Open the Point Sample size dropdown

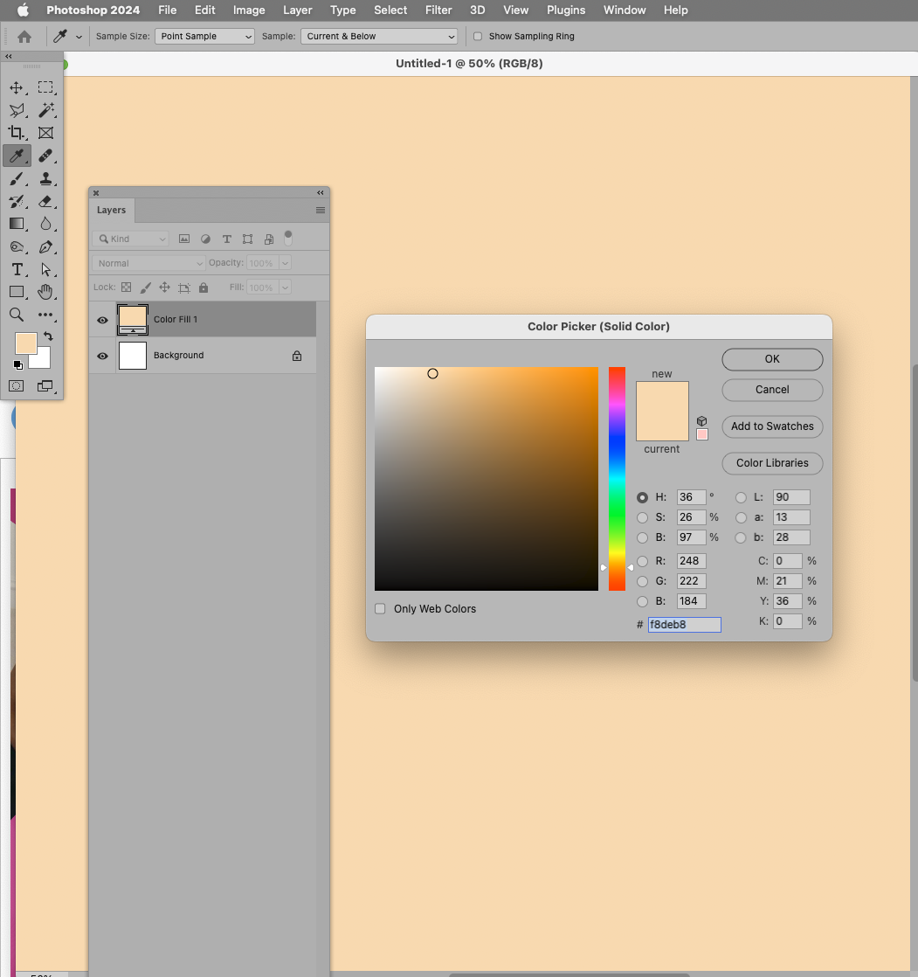(x=204, y=36)
